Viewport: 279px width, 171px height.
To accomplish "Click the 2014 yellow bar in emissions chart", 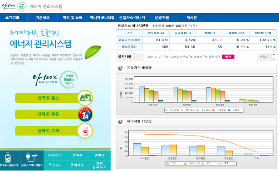I will [x=213, y=95].
